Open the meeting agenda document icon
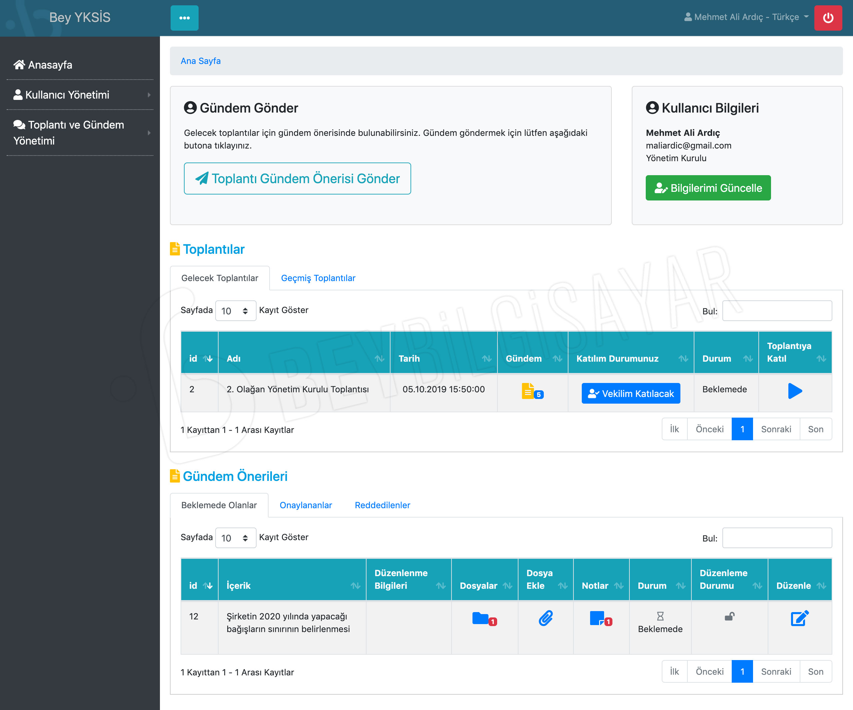The image size is (853, 710). tap(528, 391)
